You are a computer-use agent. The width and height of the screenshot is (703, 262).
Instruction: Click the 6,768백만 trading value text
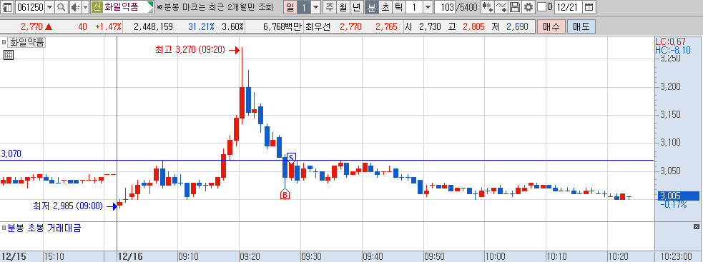pyautogui.click(x=282, y=27)
